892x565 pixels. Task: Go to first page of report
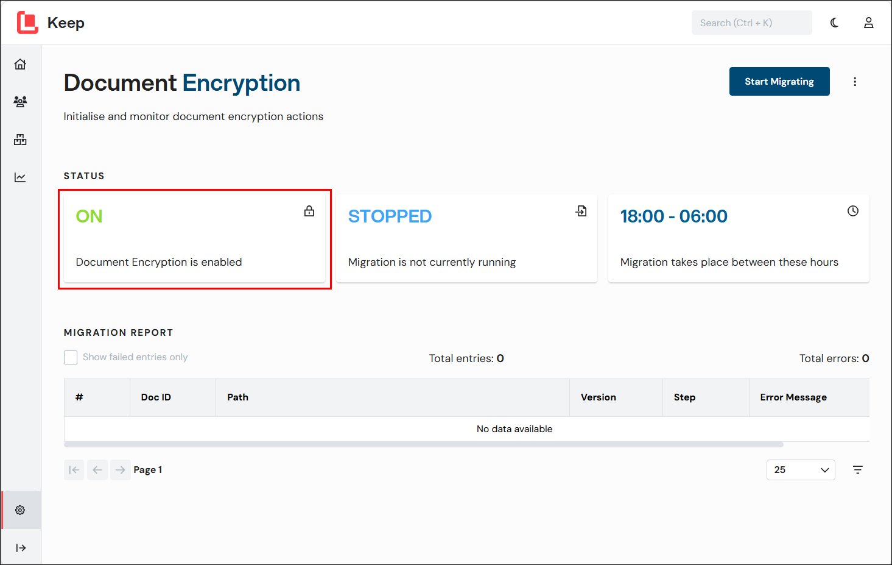[74, 470]
